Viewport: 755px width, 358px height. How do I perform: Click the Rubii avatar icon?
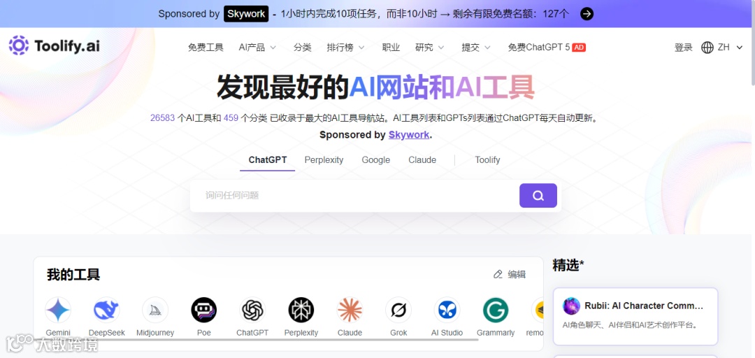coord(571,306)
